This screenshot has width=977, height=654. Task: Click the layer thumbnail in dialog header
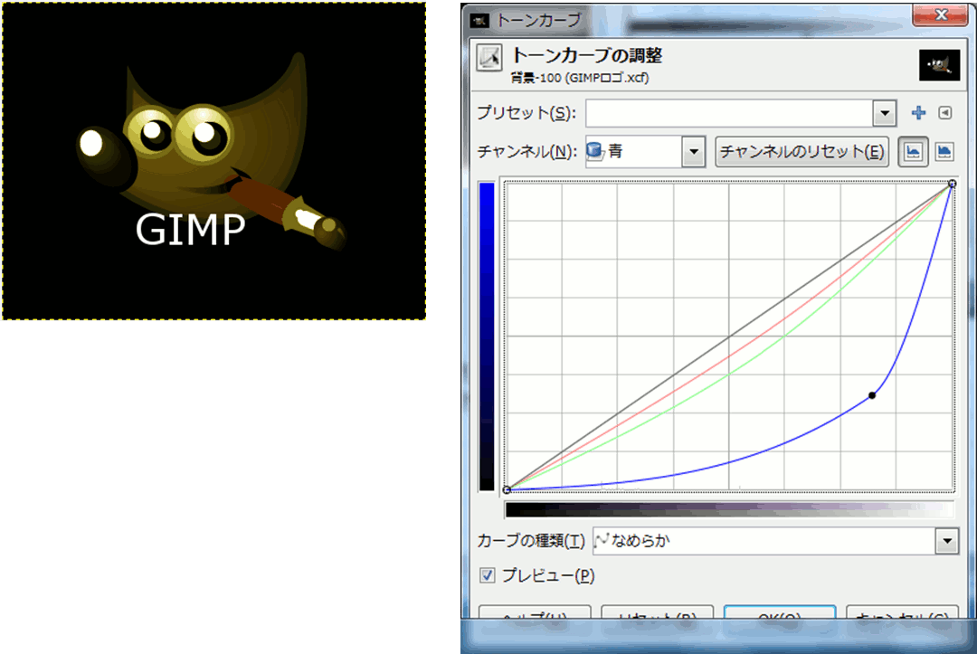[939, 64]
